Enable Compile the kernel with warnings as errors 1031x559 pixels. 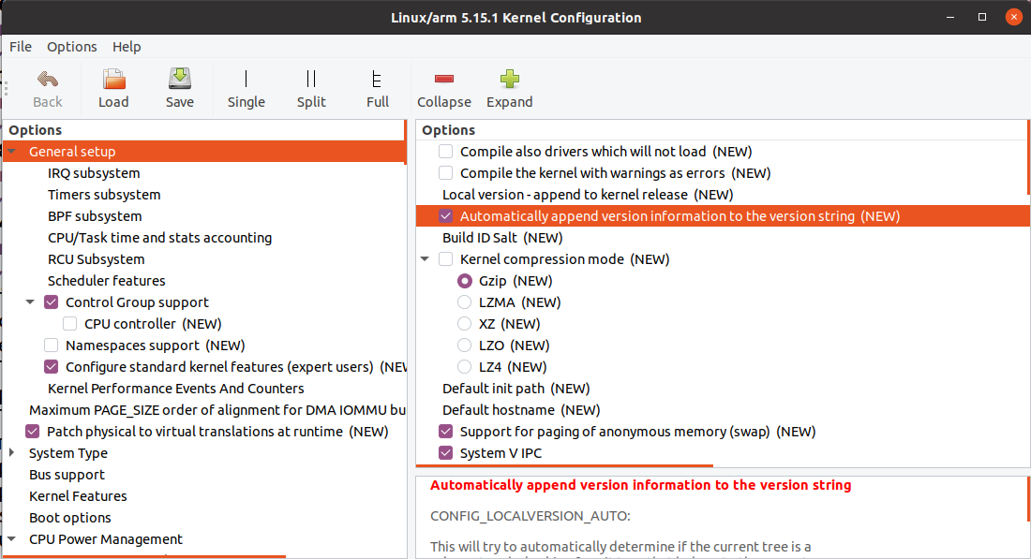pyautogui.click(x=446, y=173)
